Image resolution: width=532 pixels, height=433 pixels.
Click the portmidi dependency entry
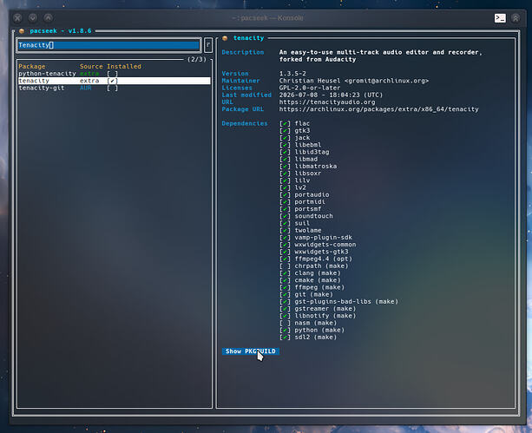[310, 202]
